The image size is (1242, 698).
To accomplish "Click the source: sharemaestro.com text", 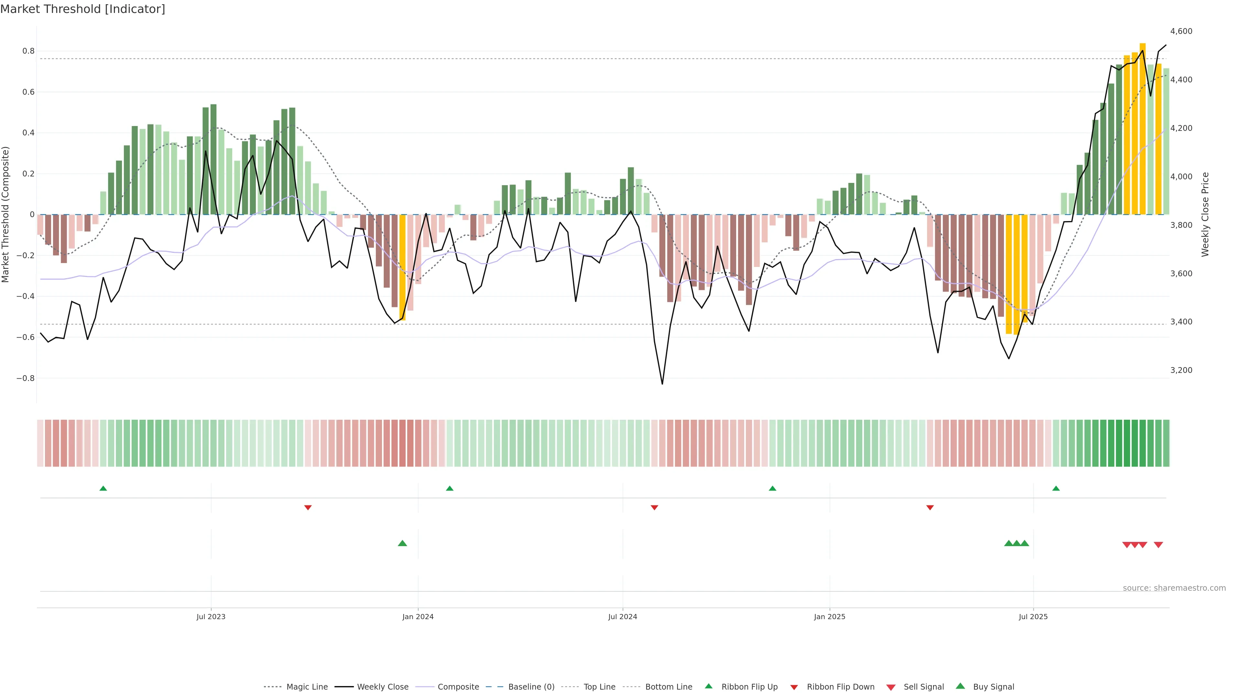I will click(x=1174, y=588).
